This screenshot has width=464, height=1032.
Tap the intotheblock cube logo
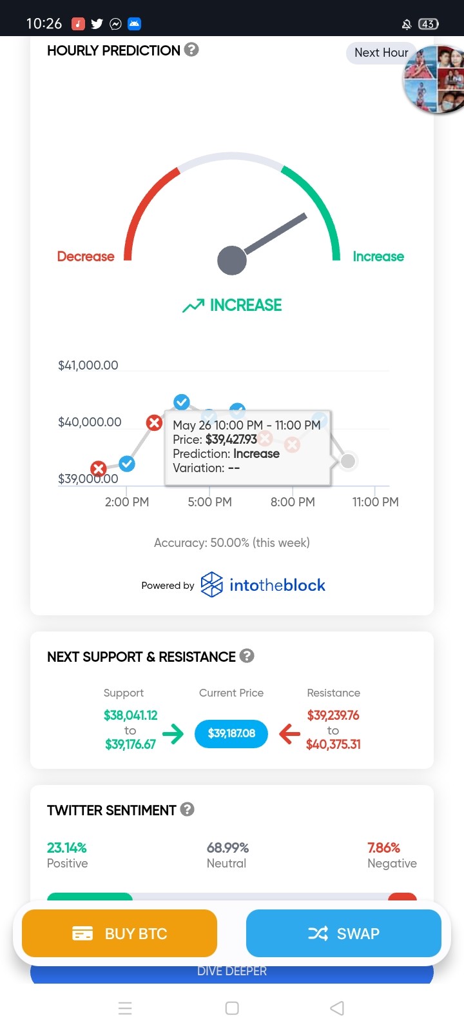click(x=212, y=584)
